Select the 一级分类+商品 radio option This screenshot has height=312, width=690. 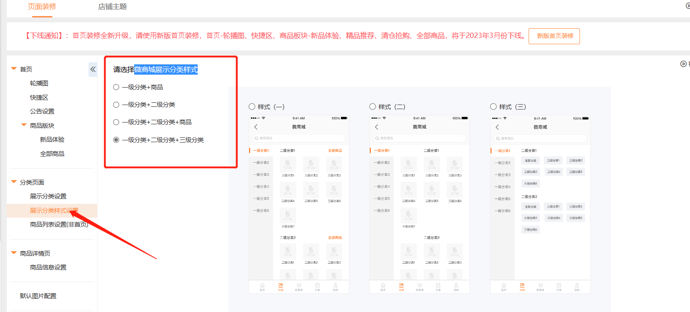(x=116, y=87)
